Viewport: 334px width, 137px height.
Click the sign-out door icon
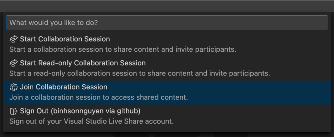point(14,111)
